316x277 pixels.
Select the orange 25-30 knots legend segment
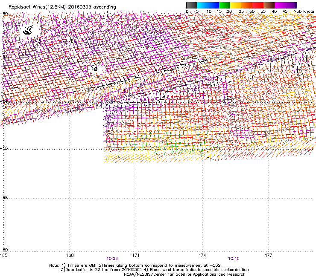pyautogui.click(x=247, y=5)
